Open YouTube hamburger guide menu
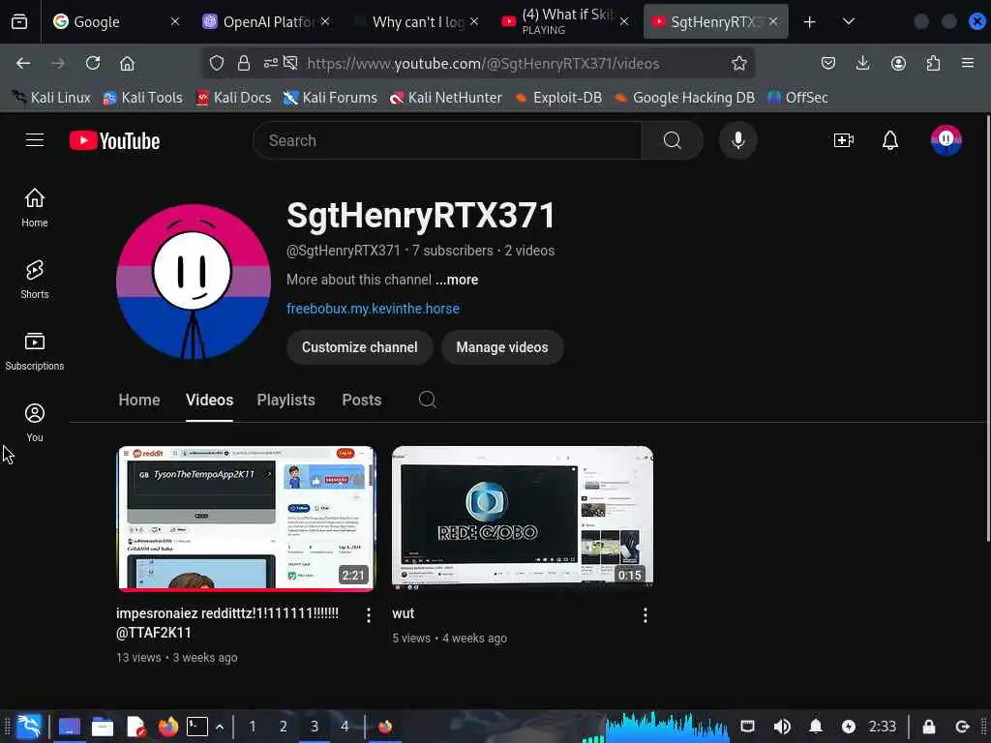 (x=35, y=140)
